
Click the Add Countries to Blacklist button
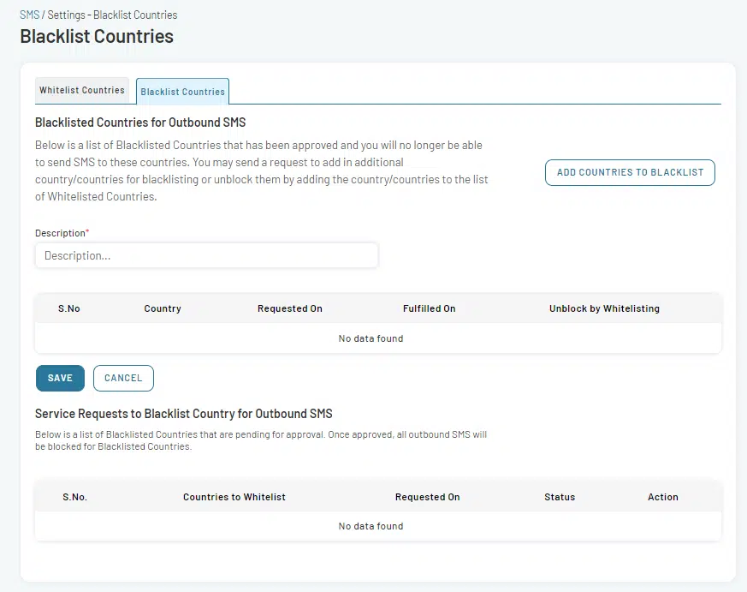(x=630, y=172)
